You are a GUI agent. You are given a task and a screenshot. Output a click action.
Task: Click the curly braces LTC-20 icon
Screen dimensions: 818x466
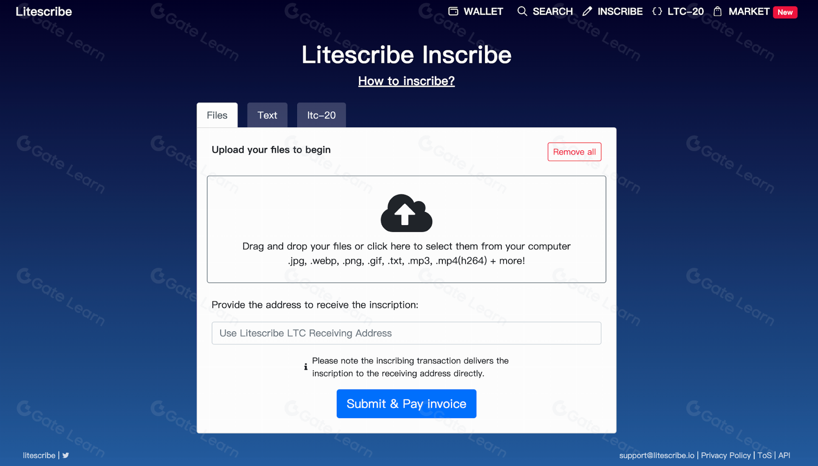[x=657, y=11]
